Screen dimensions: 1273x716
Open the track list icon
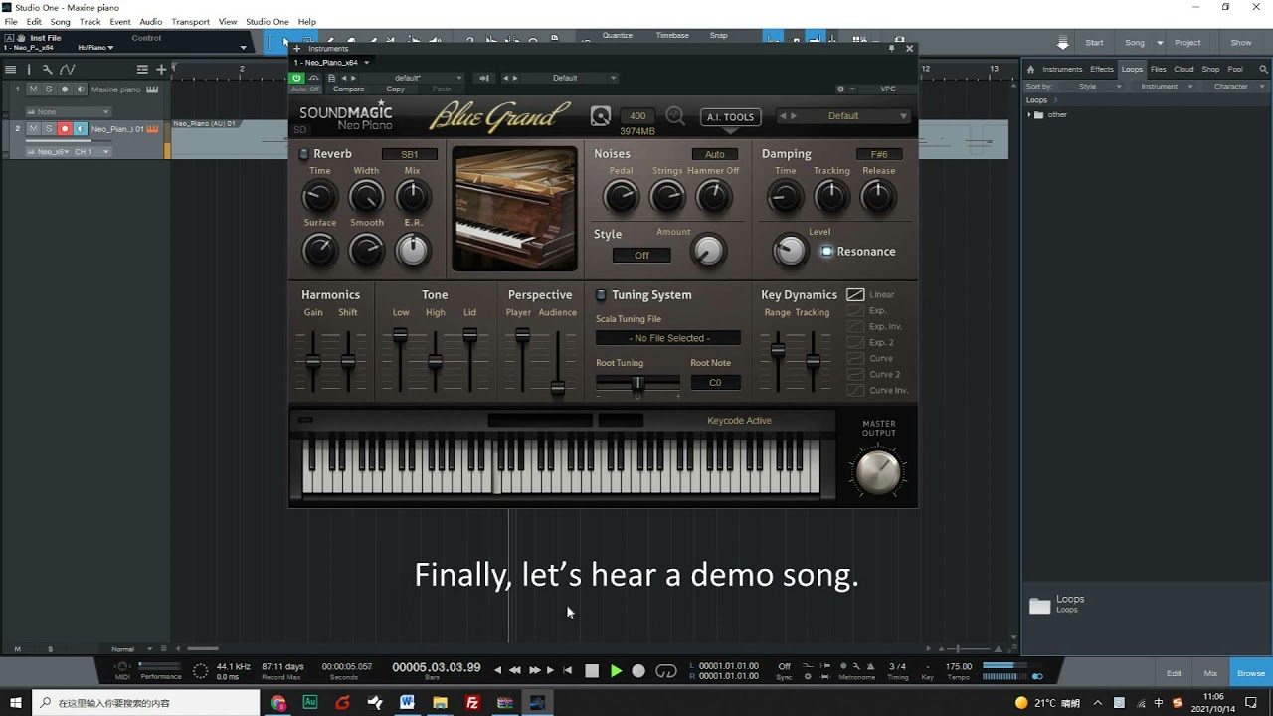[x=10, y=70]
